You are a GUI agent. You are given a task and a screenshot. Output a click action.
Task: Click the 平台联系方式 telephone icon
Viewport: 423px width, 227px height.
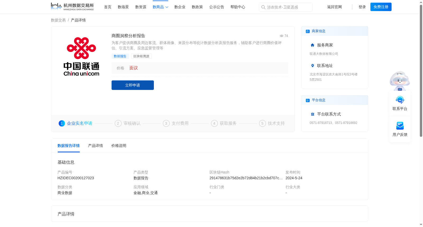[x=312, y=114]
